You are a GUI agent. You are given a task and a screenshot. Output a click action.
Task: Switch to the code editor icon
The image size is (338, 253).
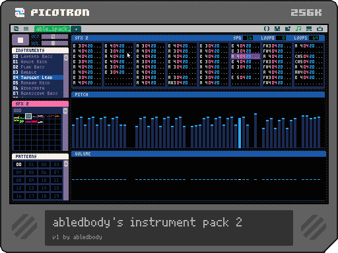point(267,29)
